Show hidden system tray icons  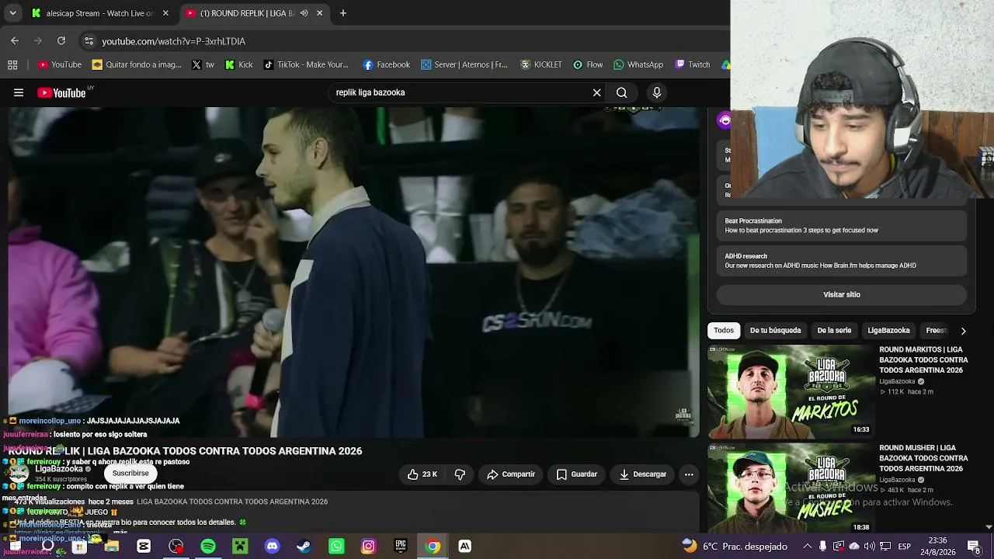pos(808,547)
